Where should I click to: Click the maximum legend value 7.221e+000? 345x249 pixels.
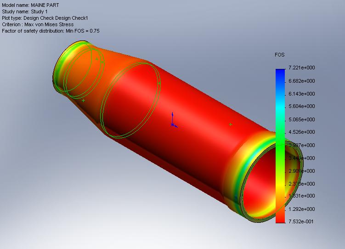[301, 68]
